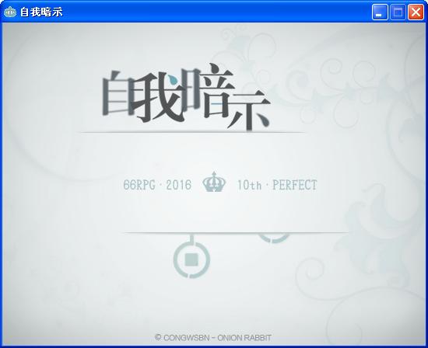
Task: Click the '66RPG · 2016' text
Action: (x=157, y=185)
